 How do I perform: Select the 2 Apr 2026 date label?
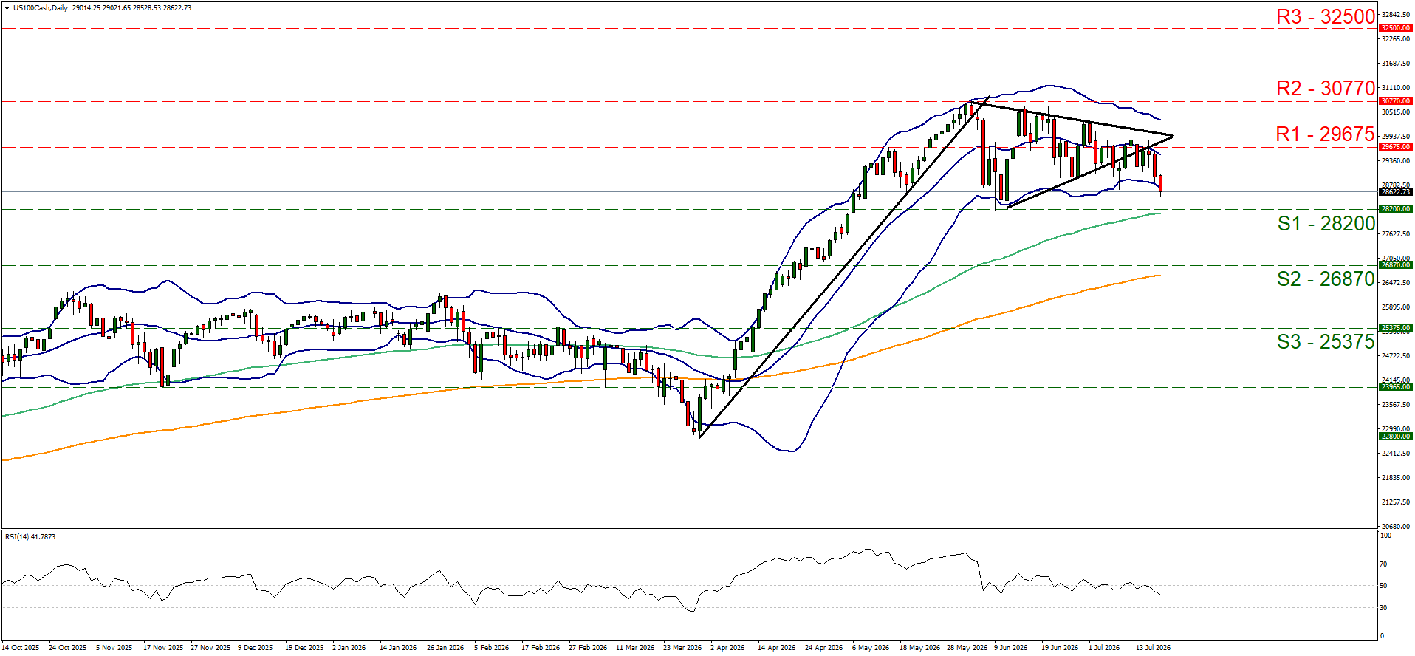[x=727, y=648]
